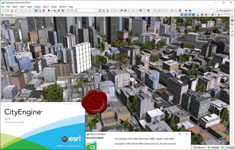Open the Not signed in dropdown
This screenshot has height=150, width=235.
[x=225, y=11]
